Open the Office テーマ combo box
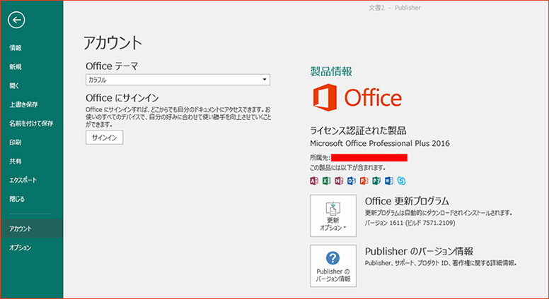The height and width of the screenshot is (299, 549). click(178, 80)
